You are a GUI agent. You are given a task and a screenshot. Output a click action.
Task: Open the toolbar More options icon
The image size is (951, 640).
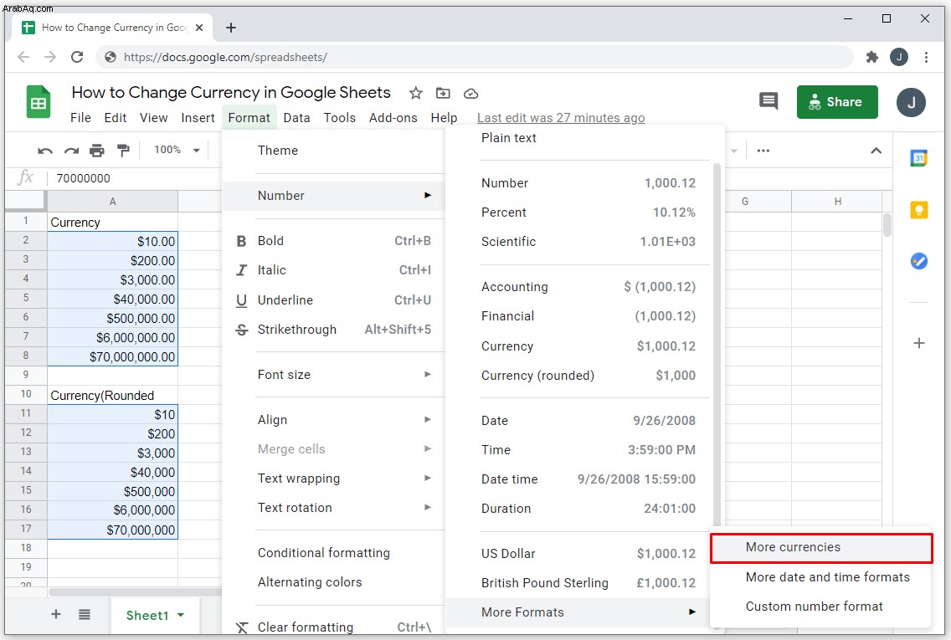click(763, 151)
